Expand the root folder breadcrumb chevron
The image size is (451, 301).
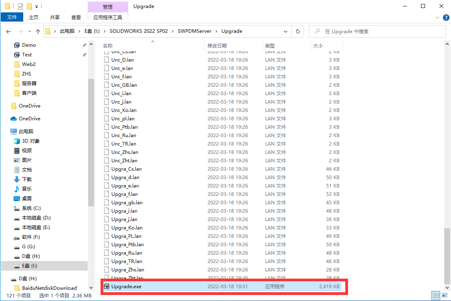click(55, 31)
